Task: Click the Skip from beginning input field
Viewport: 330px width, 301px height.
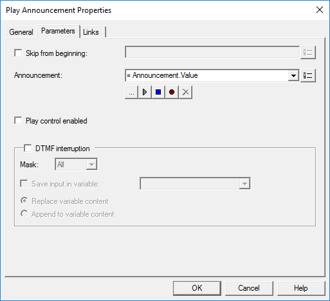Action: [212, 52]
